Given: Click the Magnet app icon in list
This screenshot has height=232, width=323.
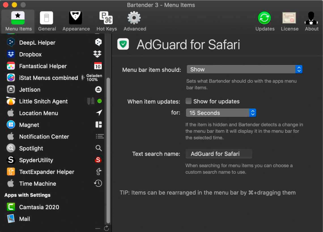Looking at the screenshot, I should pyautogui.click(x=11, y=125).
